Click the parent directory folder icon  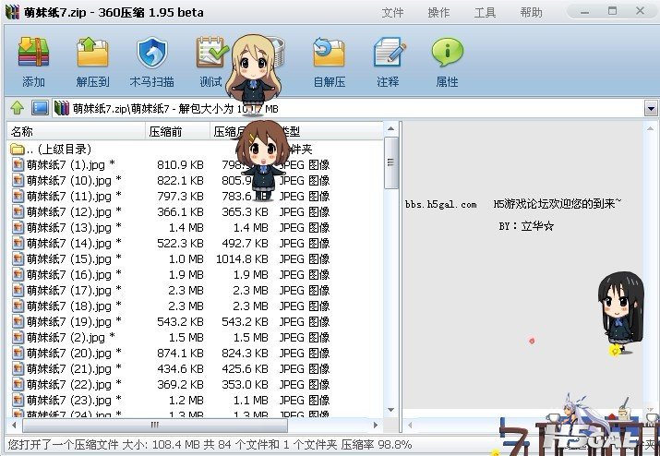coord(17,149)
